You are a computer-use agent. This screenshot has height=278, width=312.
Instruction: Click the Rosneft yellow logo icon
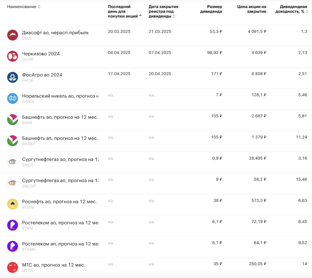[12, 204]
